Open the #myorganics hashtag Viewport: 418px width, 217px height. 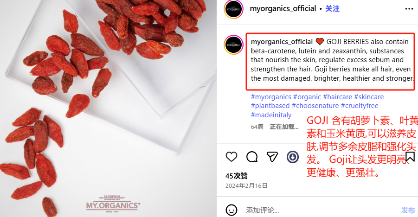click(x=271, y=97)
